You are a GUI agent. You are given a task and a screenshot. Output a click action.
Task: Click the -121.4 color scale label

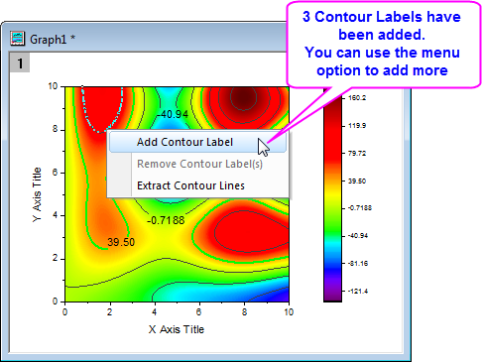[358, 292]
